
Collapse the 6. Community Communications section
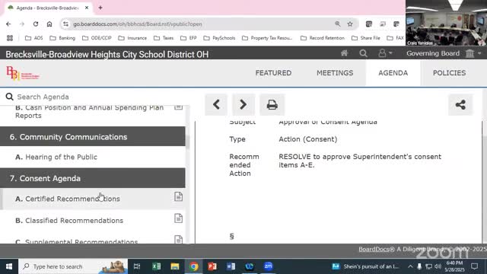[x=93, y=137]
